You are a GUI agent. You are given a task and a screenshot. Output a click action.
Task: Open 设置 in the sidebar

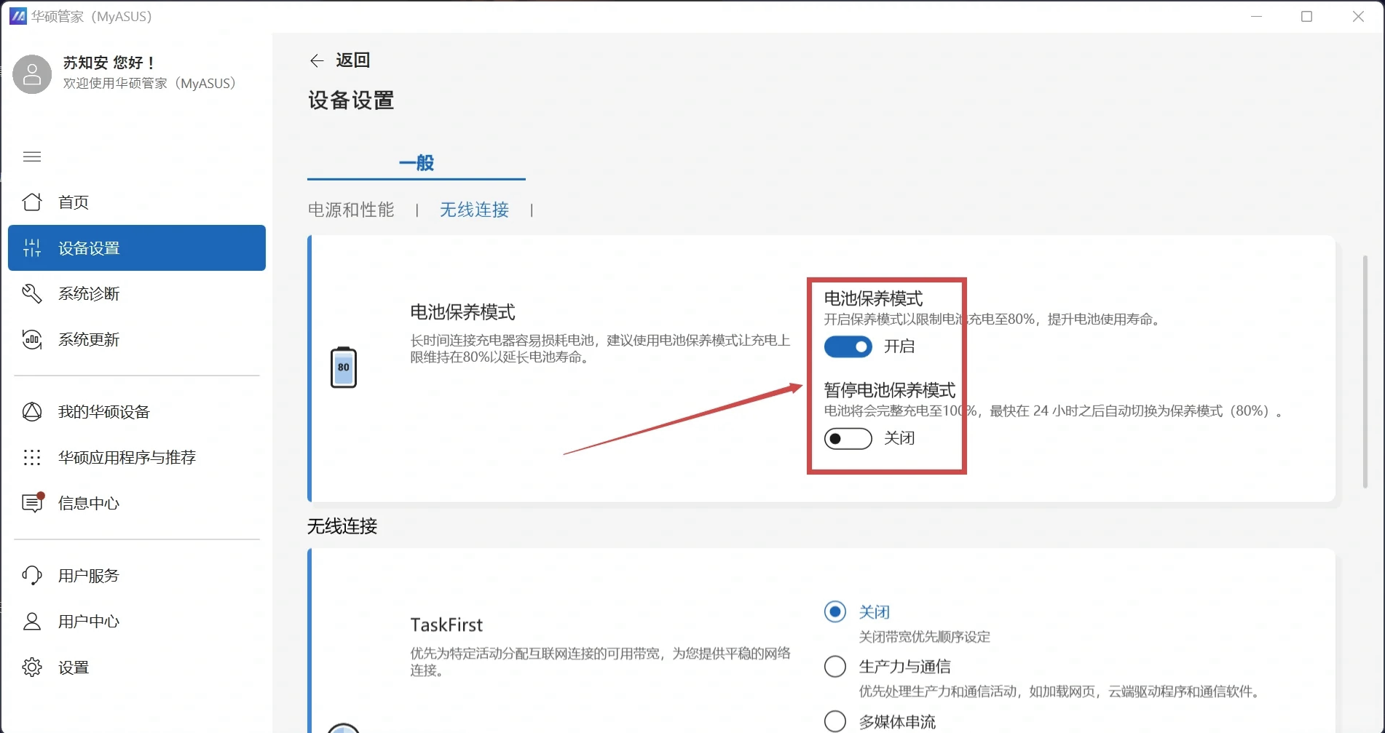[x=137, y=667]
